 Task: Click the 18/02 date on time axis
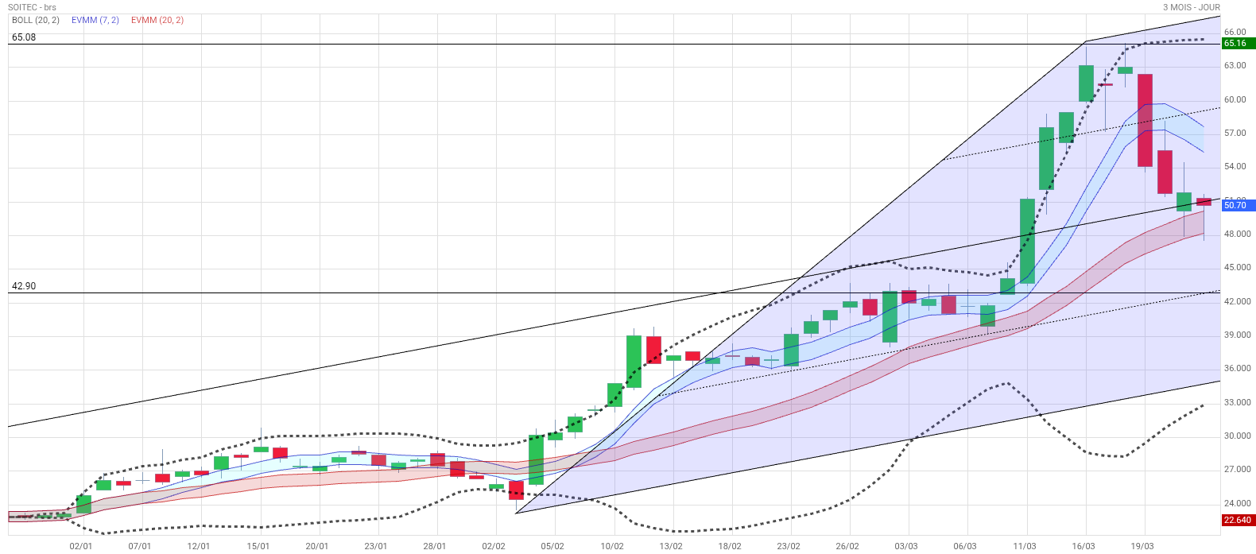(x=730, y=547)
